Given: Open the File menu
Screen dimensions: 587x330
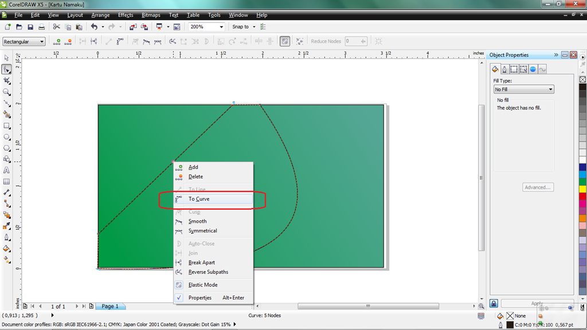Looking at the screenshot, I should (x=18, y=15).
